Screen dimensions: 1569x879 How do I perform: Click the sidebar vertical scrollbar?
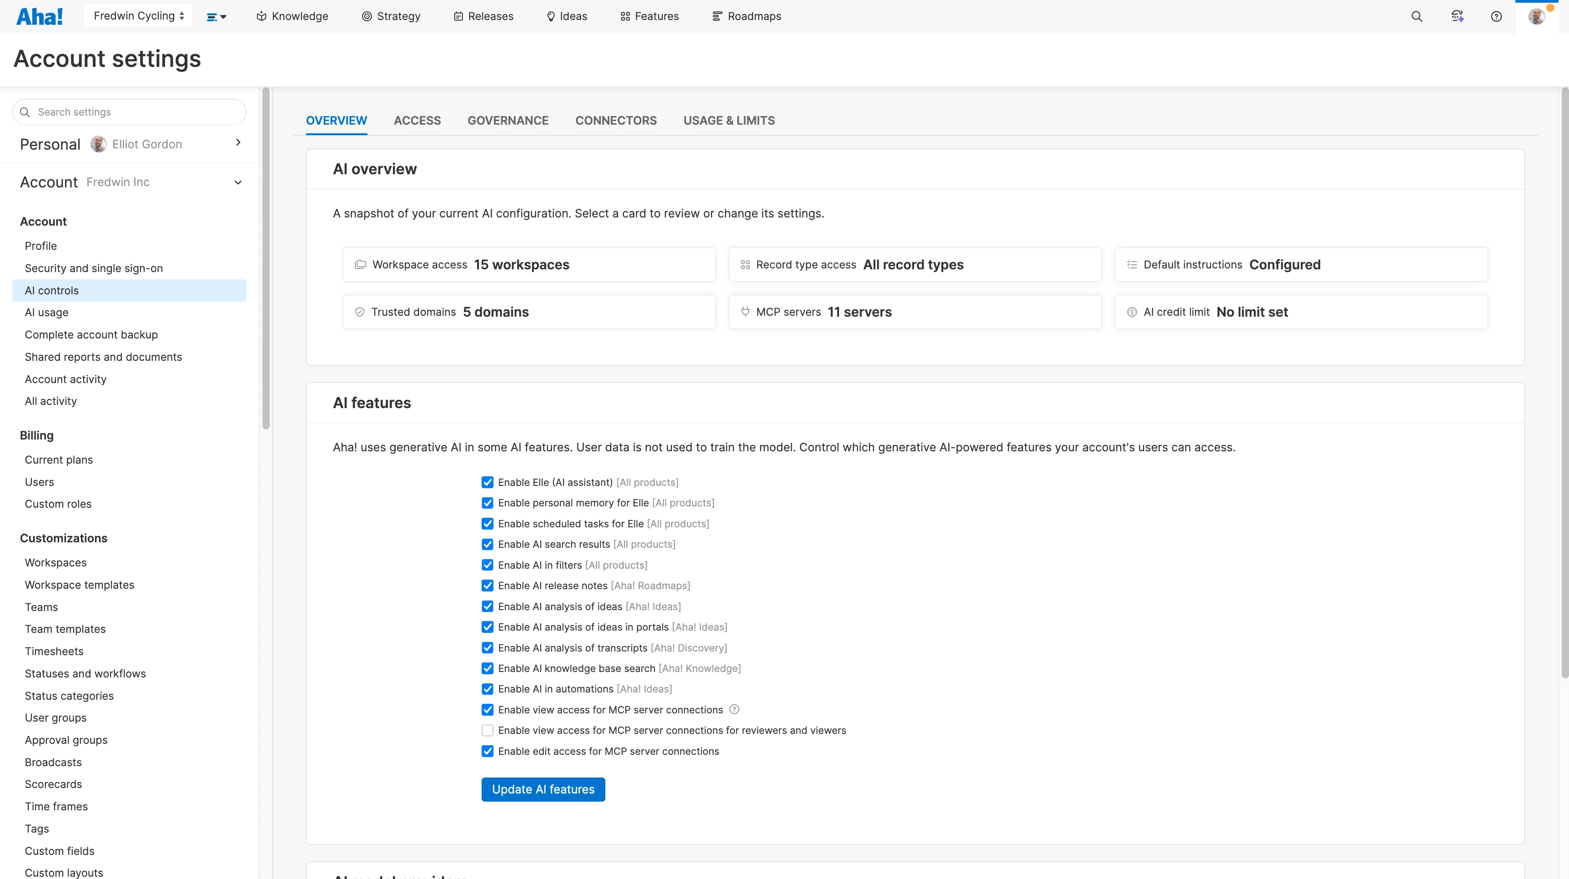tap(266, 259)
